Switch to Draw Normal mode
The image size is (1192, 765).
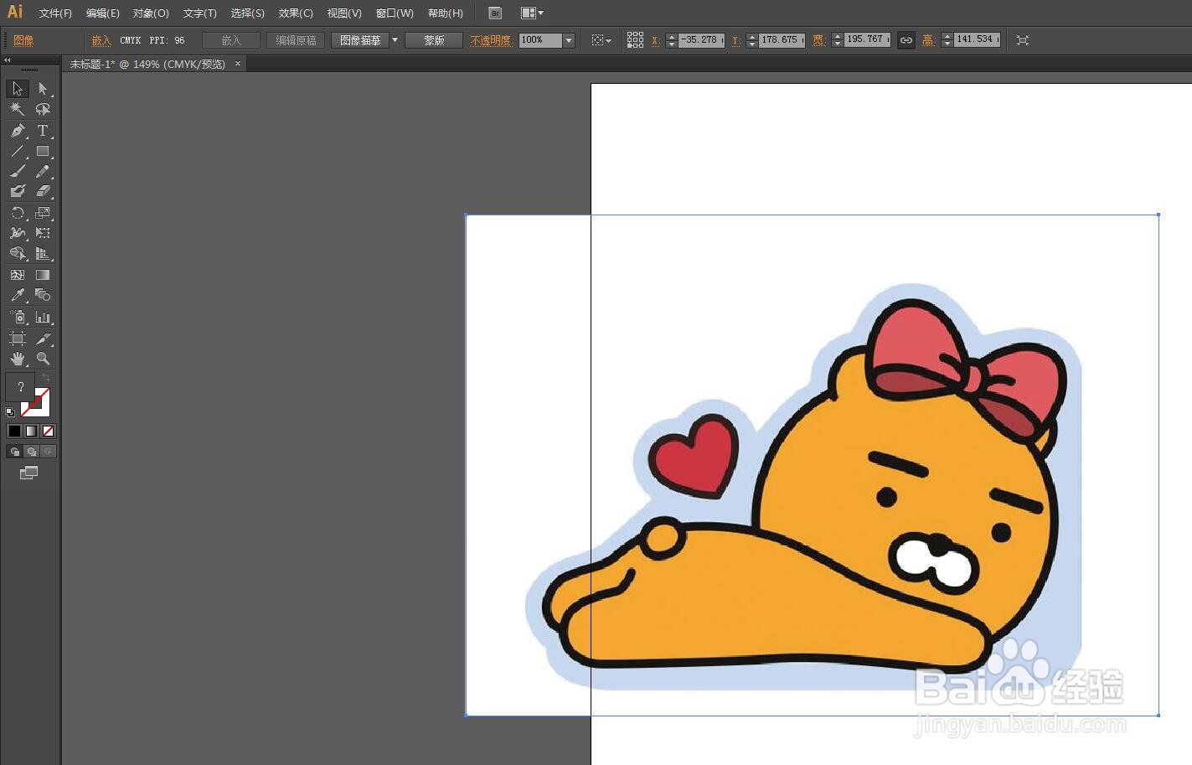click(x=14, y=452)
